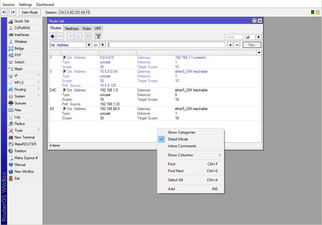The image size is (322, 225).
Task: Toggle the funnel Filter icon
Action: (98, 36)
